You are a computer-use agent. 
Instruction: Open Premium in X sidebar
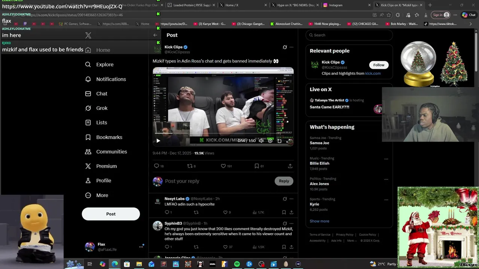pyautogui.click(x=101, y=166)
